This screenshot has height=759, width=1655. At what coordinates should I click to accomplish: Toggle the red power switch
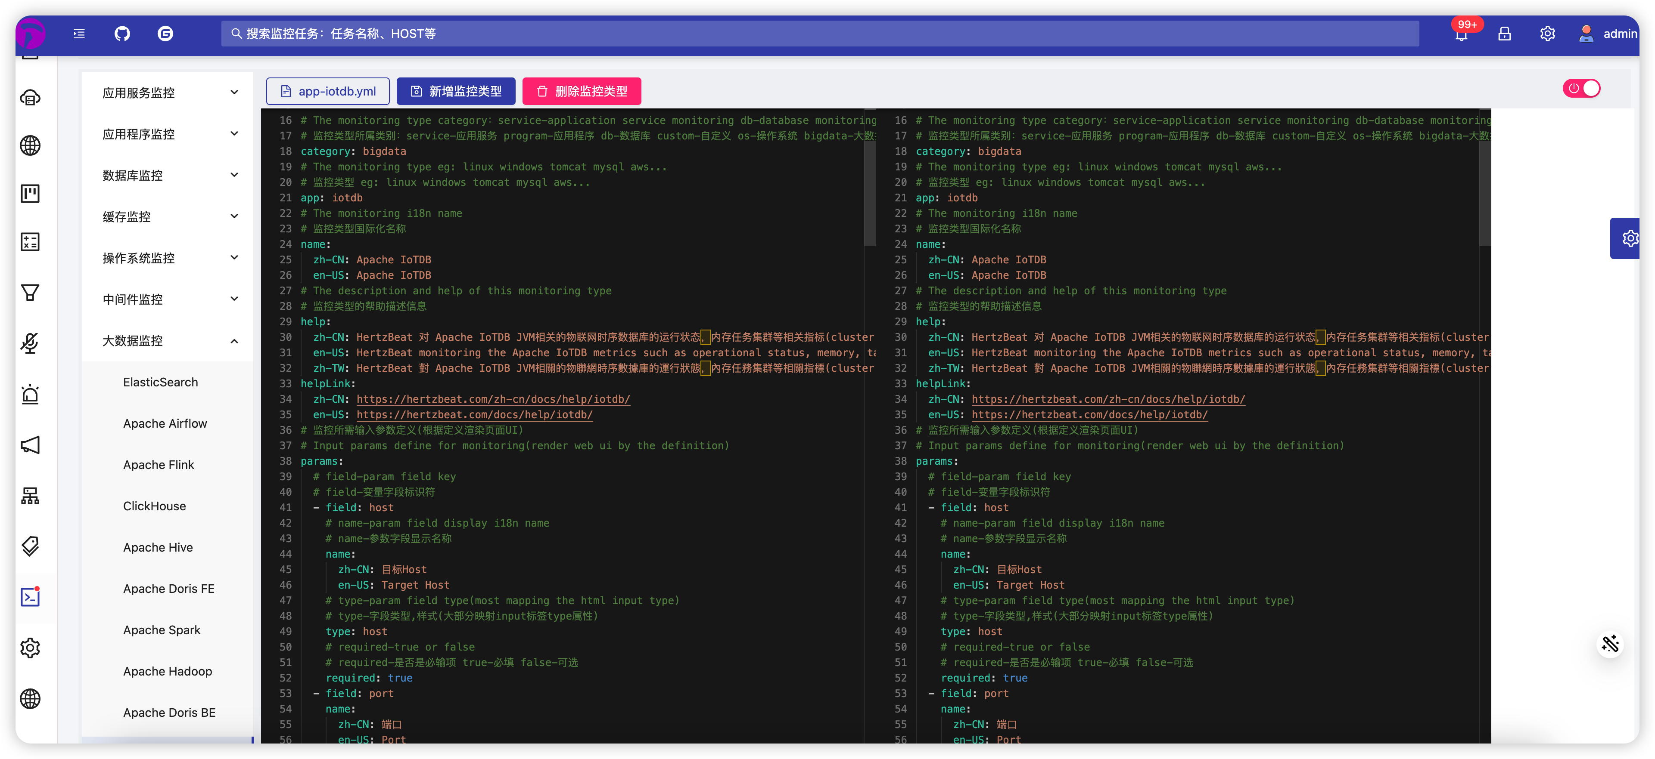coord(1581,89)
